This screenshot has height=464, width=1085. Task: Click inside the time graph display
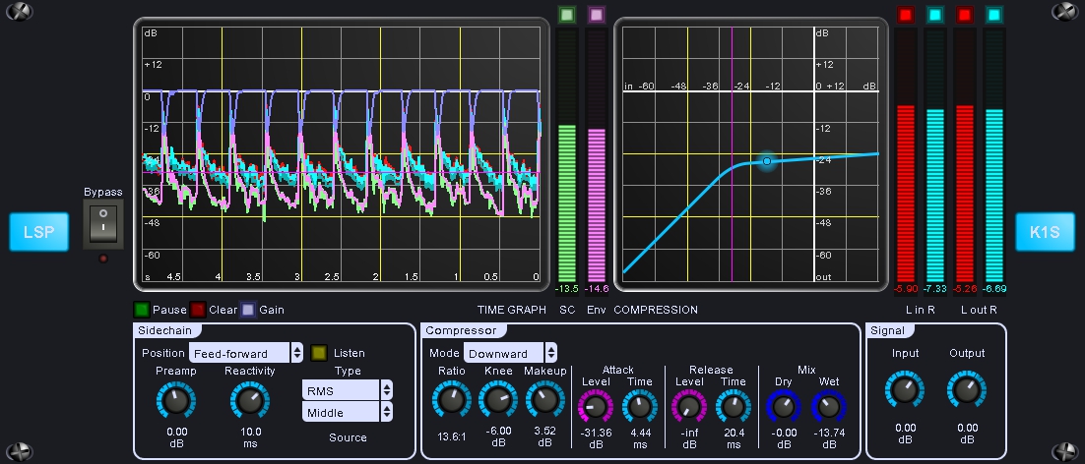pyautogui.click(x=341, y=154)
